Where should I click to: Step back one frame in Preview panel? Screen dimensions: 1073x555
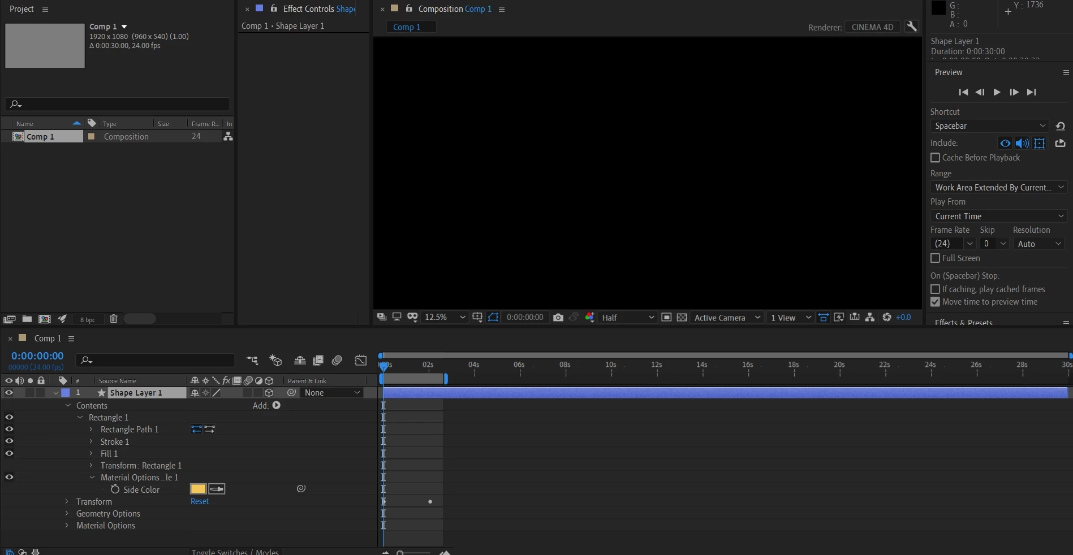coord(980,92)
